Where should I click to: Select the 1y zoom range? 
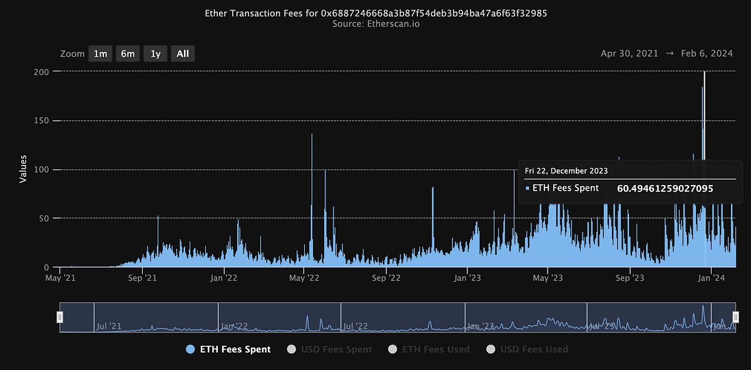point(155,54)
